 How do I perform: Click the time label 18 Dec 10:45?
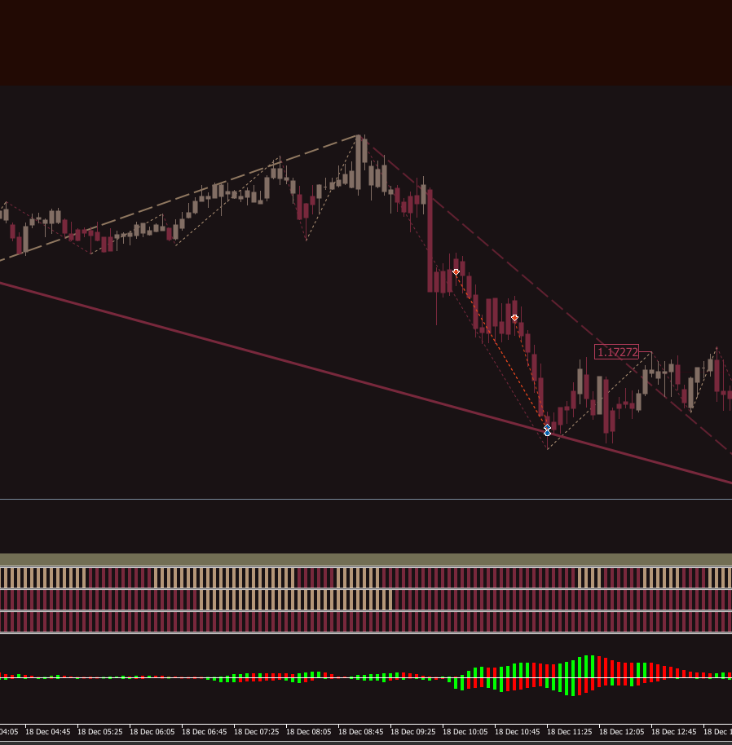click(518, 732)
